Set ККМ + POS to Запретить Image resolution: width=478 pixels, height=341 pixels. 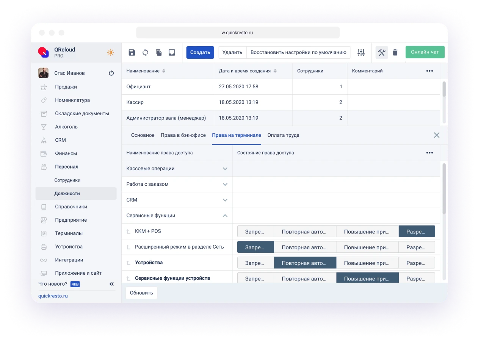coord(255,232)
